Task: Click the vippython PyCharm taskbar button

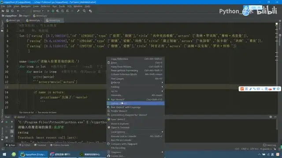Action: click(33, 154)
